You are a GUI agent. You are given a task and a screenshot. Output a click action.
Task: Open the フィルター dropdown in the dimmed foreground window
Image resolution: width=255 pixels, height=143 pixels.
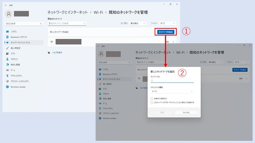pos(241,62)
